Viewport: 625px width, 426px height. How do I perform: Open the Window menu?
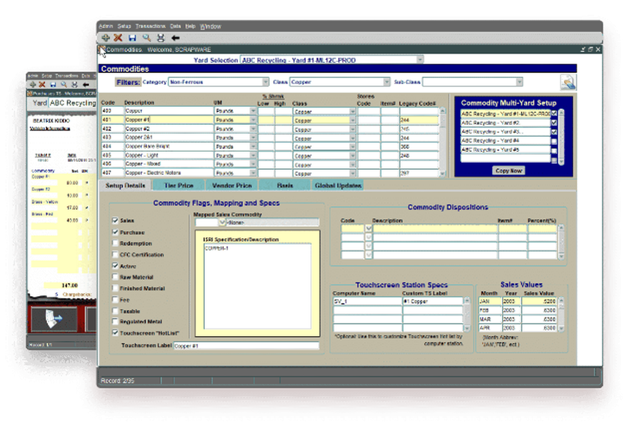pos(211,26)
